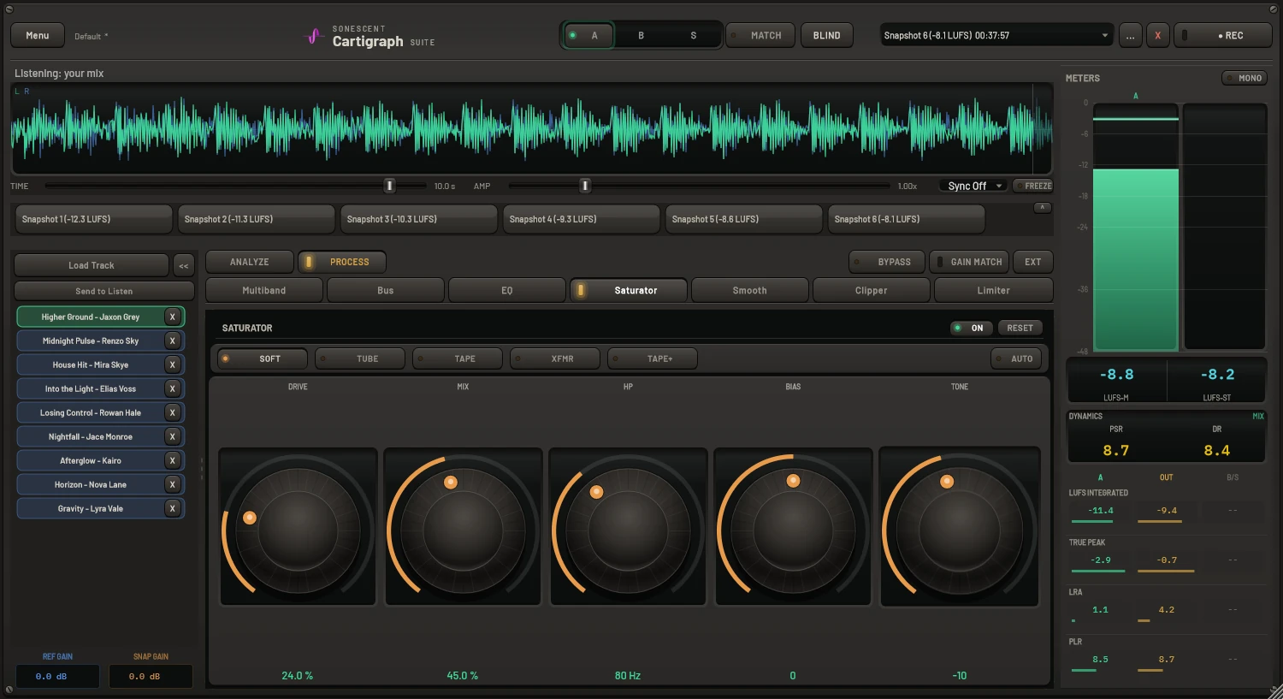This screenshot has height=699, width=1283.
Task: Remove Horizon - Nova Lane track
Action: click(x=172, y=484)
